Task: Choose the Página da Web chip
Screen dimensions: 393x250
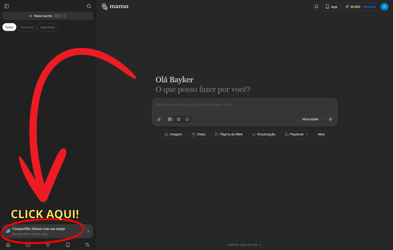Action: pos(228,135)
